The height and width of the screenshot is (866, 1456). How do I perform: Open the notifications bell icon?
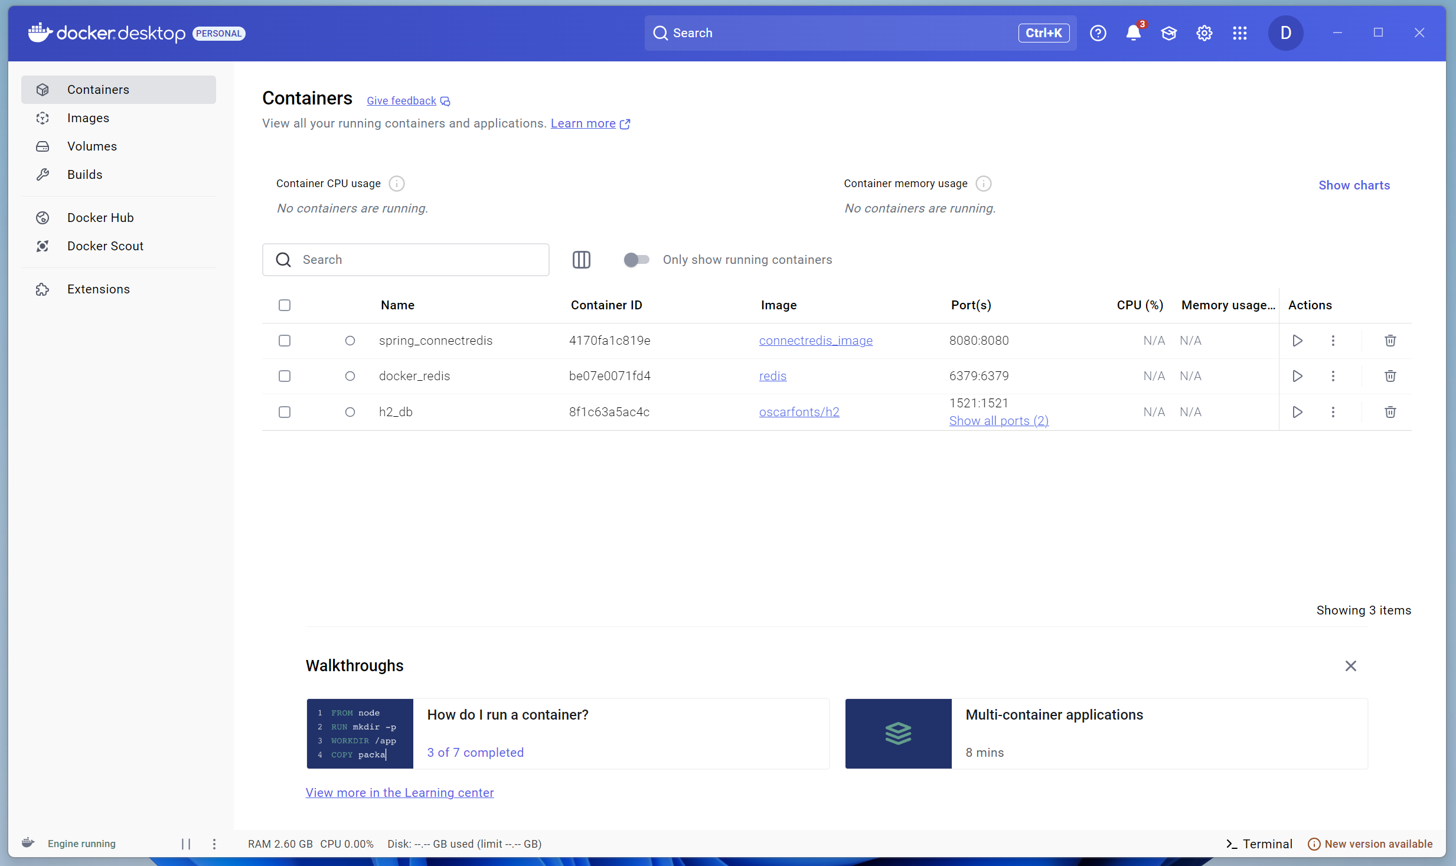1133,33
